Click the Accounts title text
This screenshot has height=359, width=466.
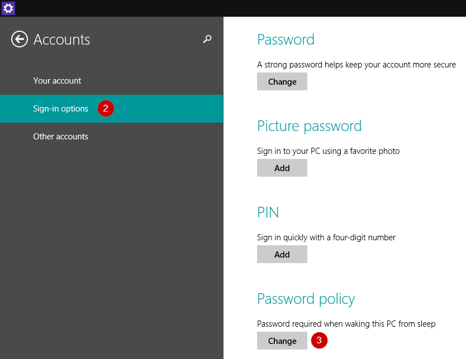tap(61, 40)
